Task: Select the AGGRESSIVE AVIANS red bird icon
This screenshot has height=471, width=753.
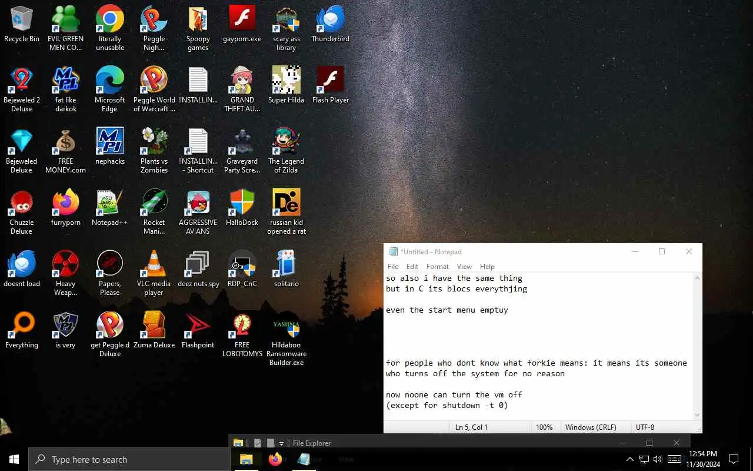Action: click(198, 212)
